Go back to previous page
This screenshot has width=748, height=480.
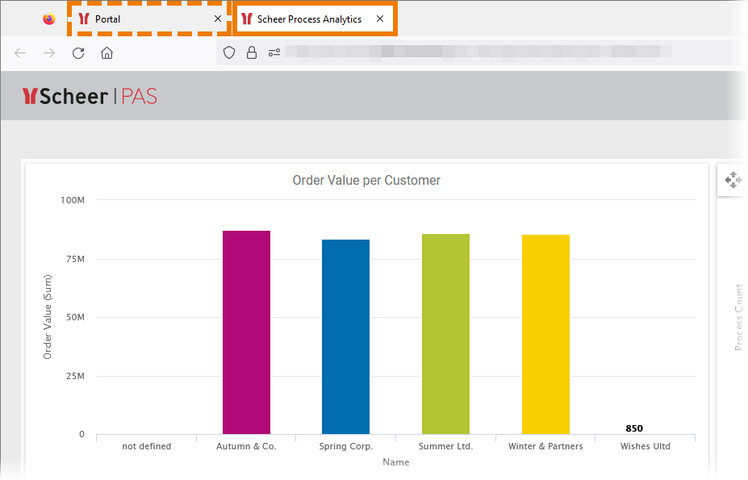20,53
